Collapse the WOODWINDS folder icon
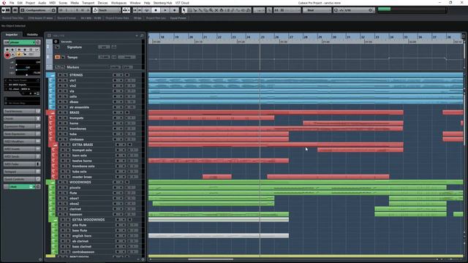Viewport: 468px width, 263px height. tap(53, 182)
